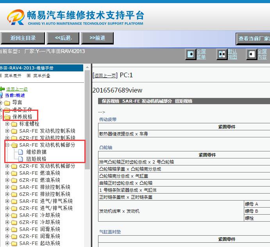The width and height of the screenshot is (270, 247).
Task: Open the 准备工作 folder
Action: coord(22,109)
